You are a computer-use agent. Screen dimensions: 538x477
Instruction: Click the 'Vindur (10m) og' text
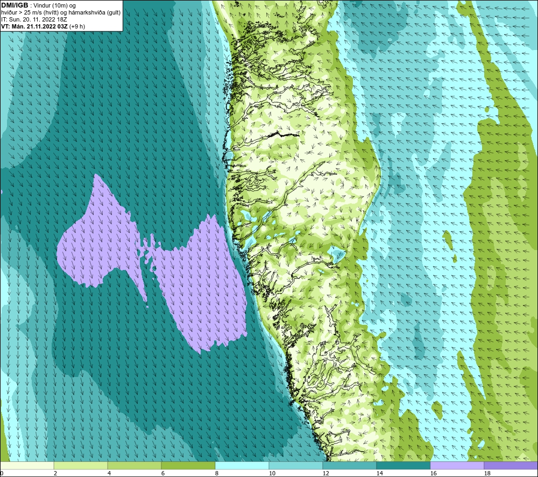[x=55, y=5]
